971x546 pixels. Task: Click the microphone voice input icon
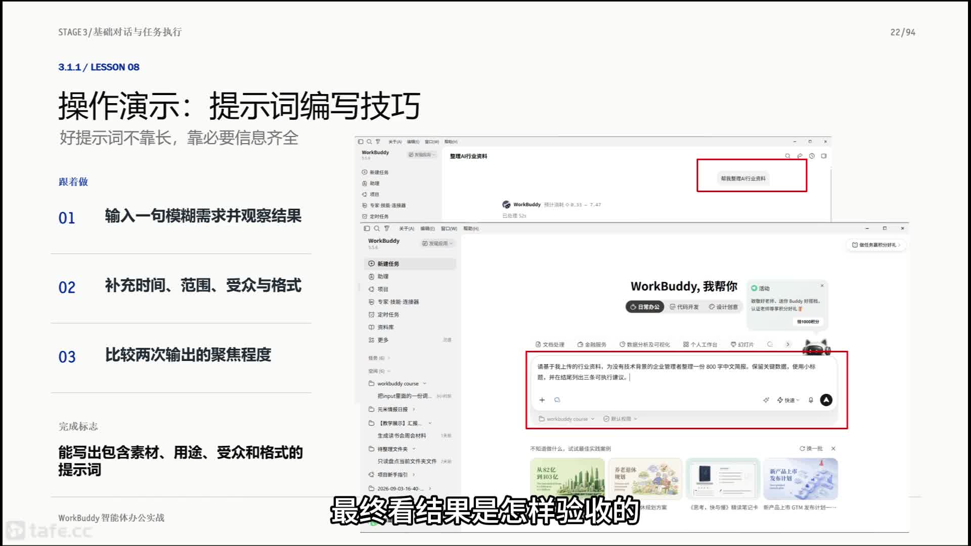tap(811, 400)
